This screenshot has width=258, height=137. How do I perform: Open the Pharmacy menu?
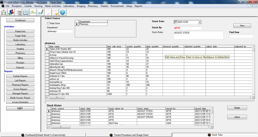pos(93,6)
